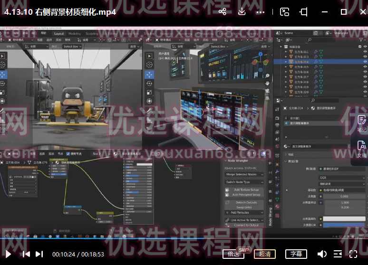Click the download icon in title bar
The width and height of the screenshot is (368, 265).
242,12
